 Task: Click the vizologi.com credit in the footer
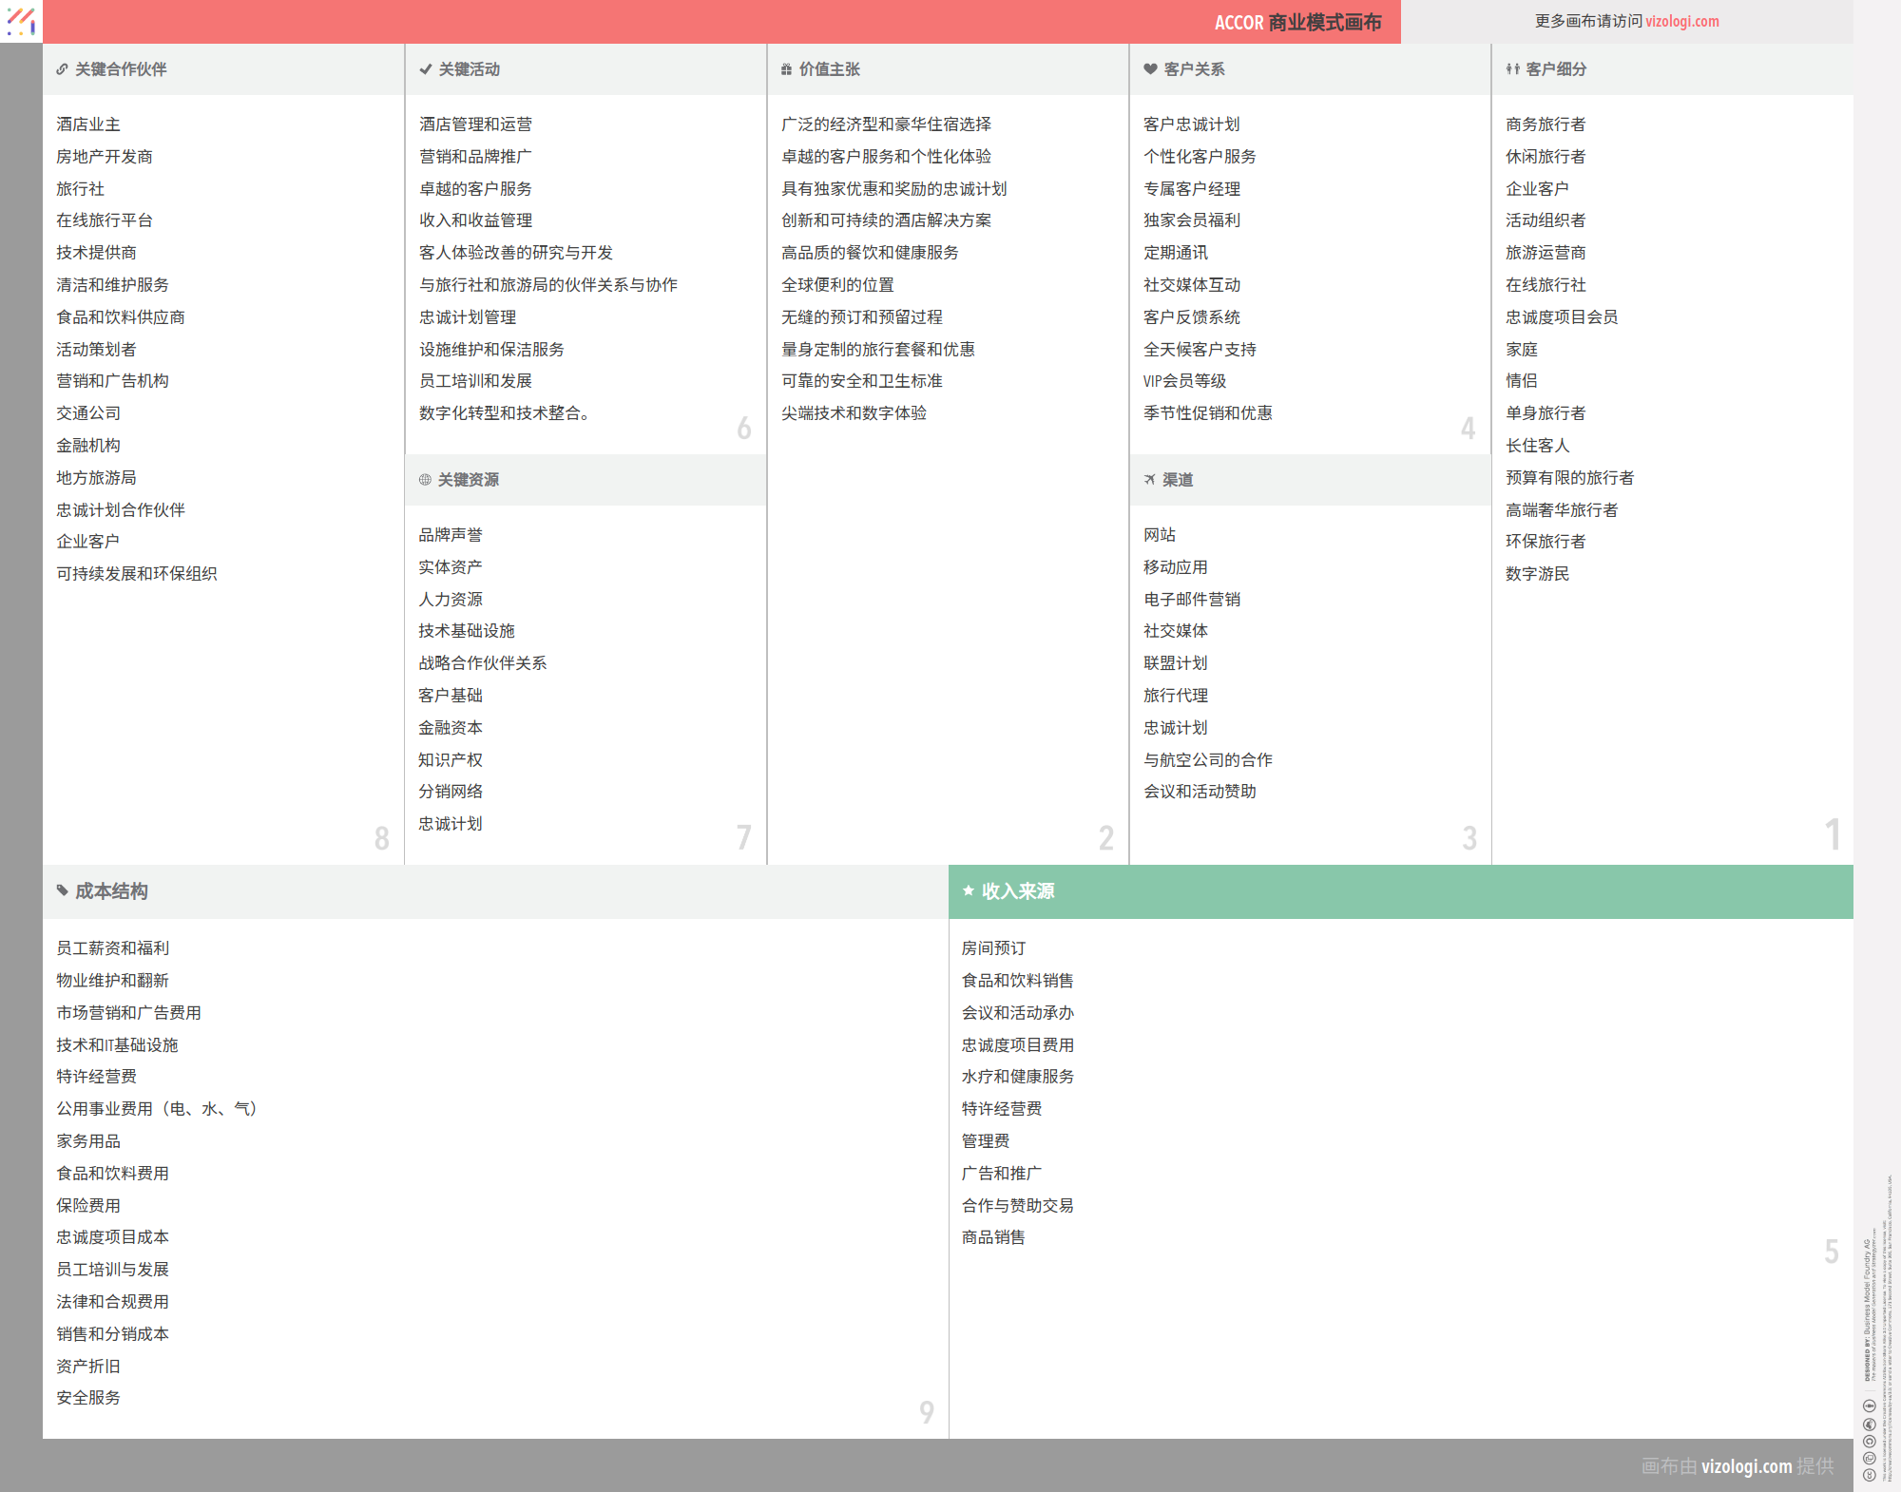[x=1745, y=1465]
